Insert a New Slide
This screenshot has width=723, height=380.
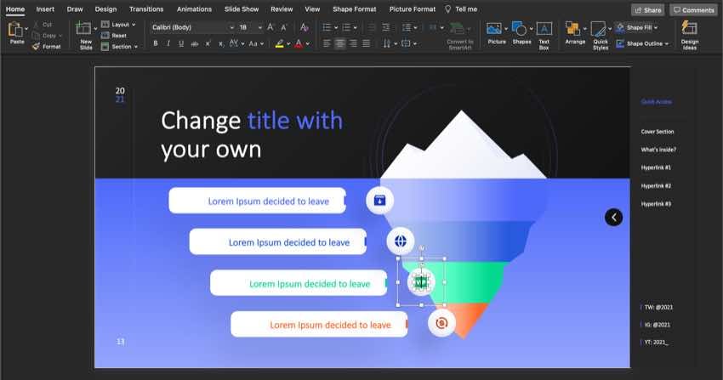[85, 31]
